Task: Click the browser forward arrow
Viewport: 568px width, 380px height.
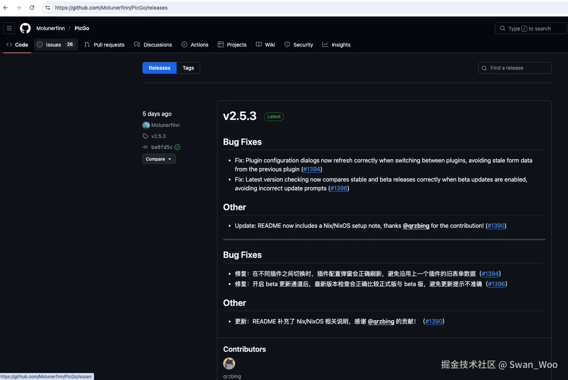Action: 19,7
